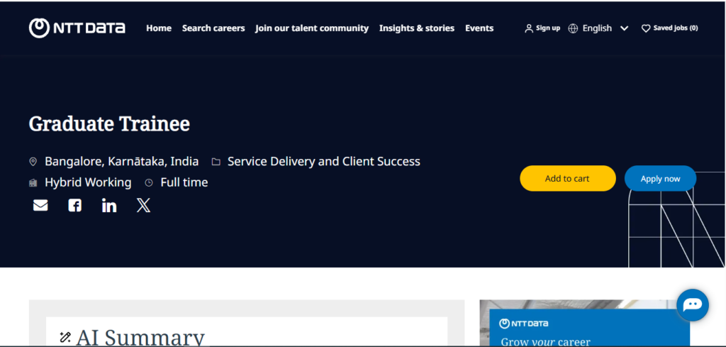This screenshot has height=347, width=726.
Task: Expand the English language dropdown chevron
Action: coord(624,28)
